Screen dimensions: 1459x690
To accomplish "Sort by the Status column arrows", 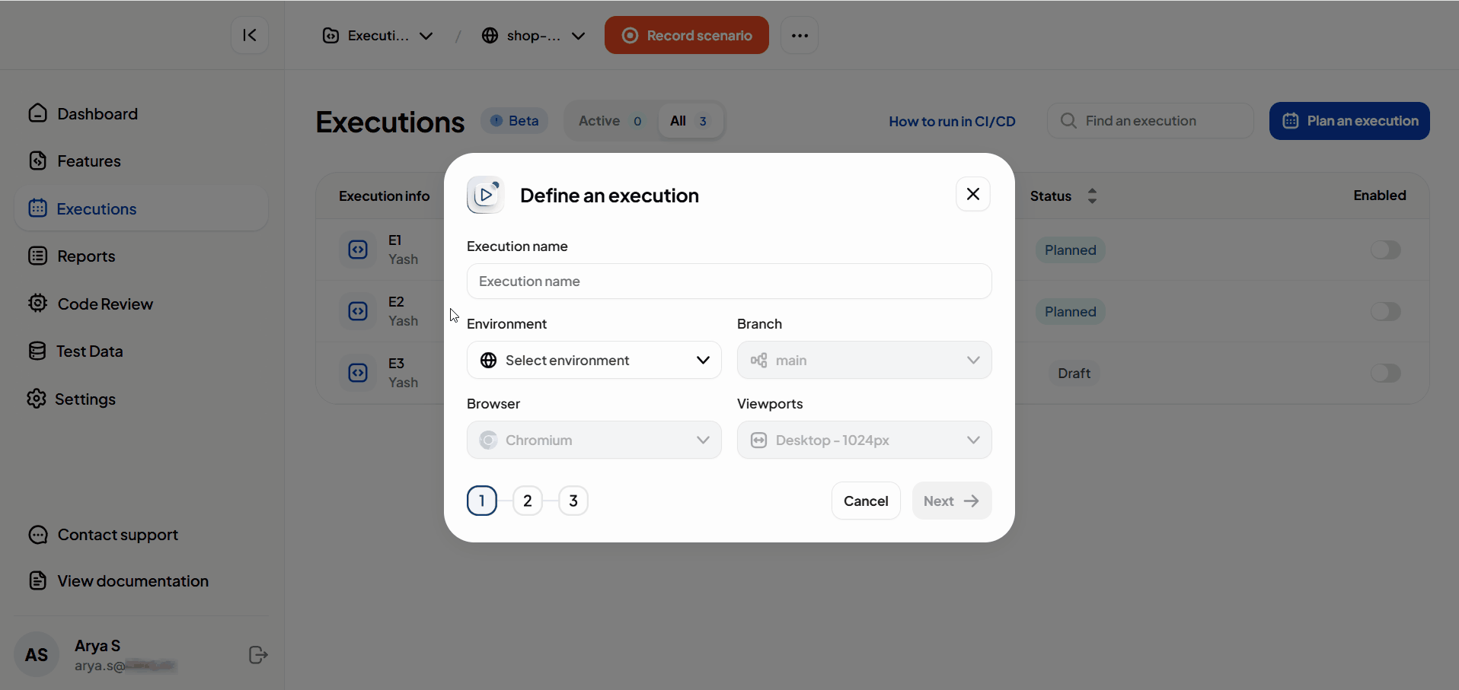I will [x=1092, y=196].
